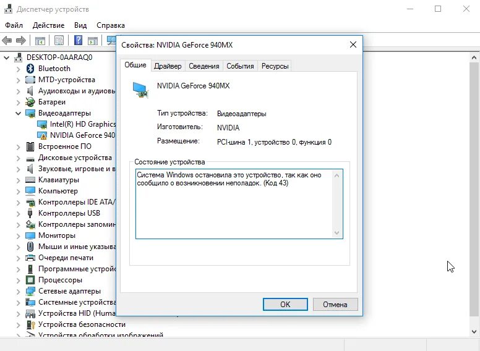Switch to the События tab
This screenshot has width=480, height=351.
point(240,66)
